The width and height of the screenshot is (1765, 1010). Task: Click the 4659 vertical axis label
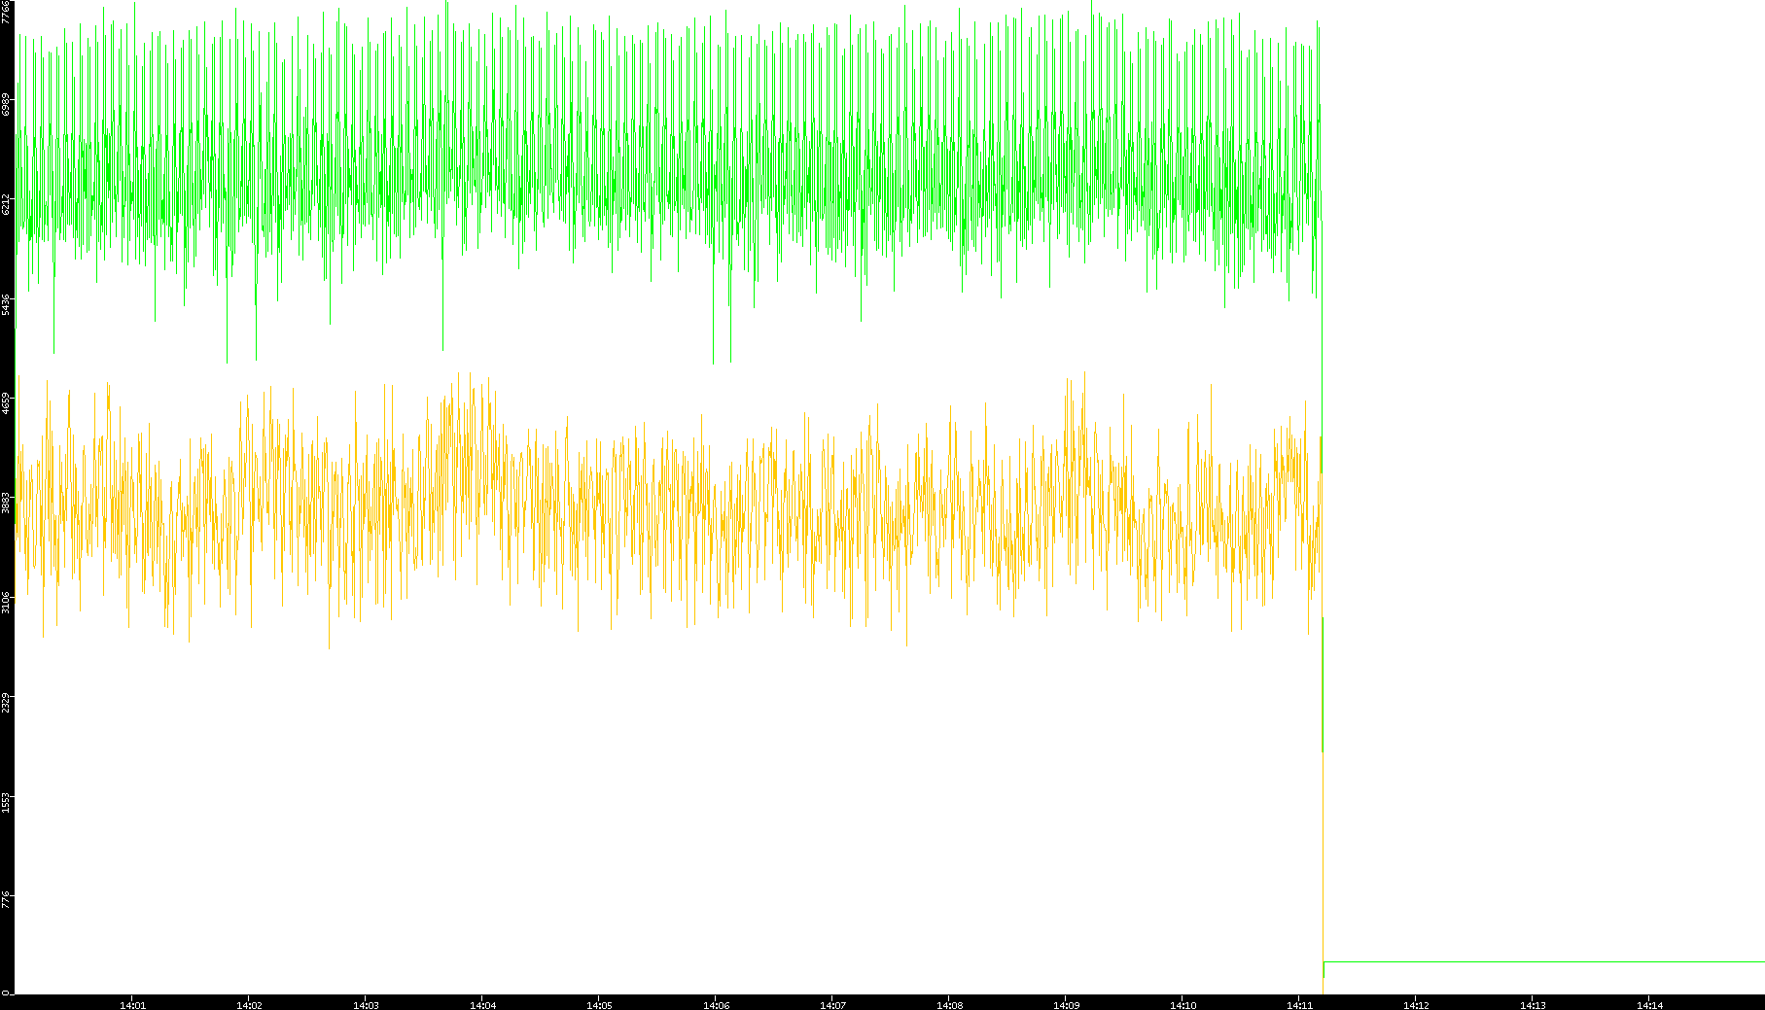(x=6, y=402)
